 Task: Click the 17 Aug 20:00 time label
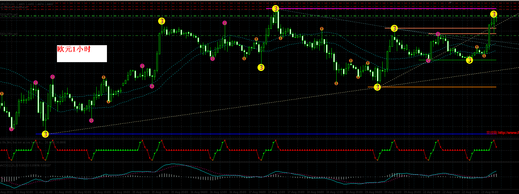tap(296, 192)
